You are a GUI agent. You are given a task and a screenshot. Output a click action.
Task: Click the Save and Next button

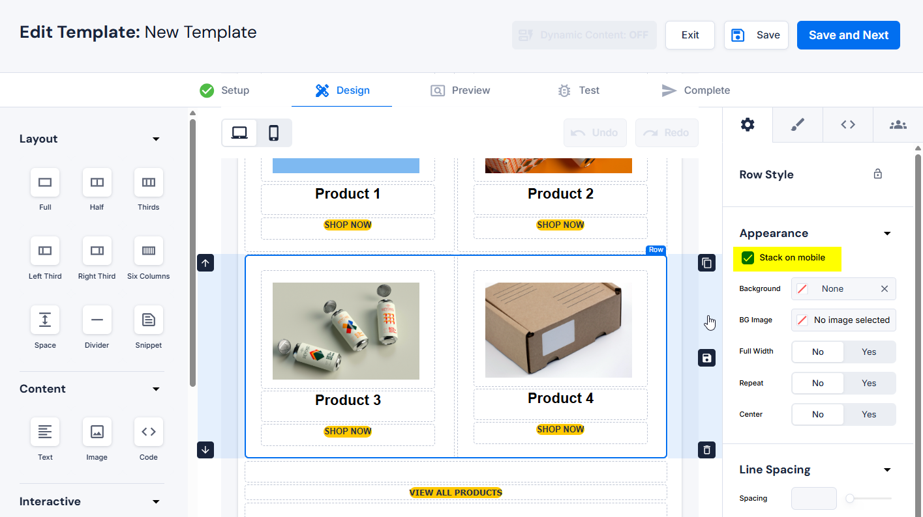[848, 35]
